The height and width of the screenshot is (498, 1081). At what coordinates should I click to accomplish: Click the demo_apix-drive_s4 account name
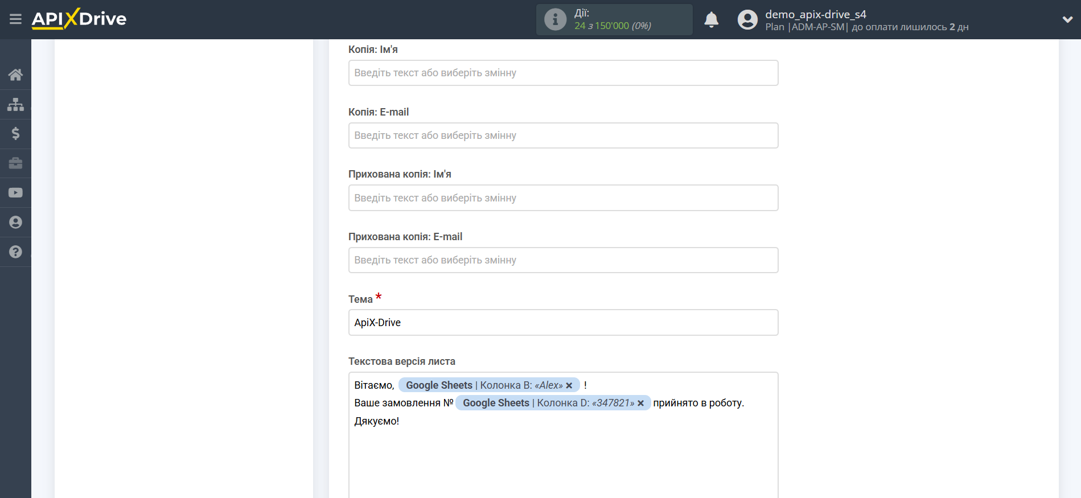pyautogui.click(x=815, y=14)
